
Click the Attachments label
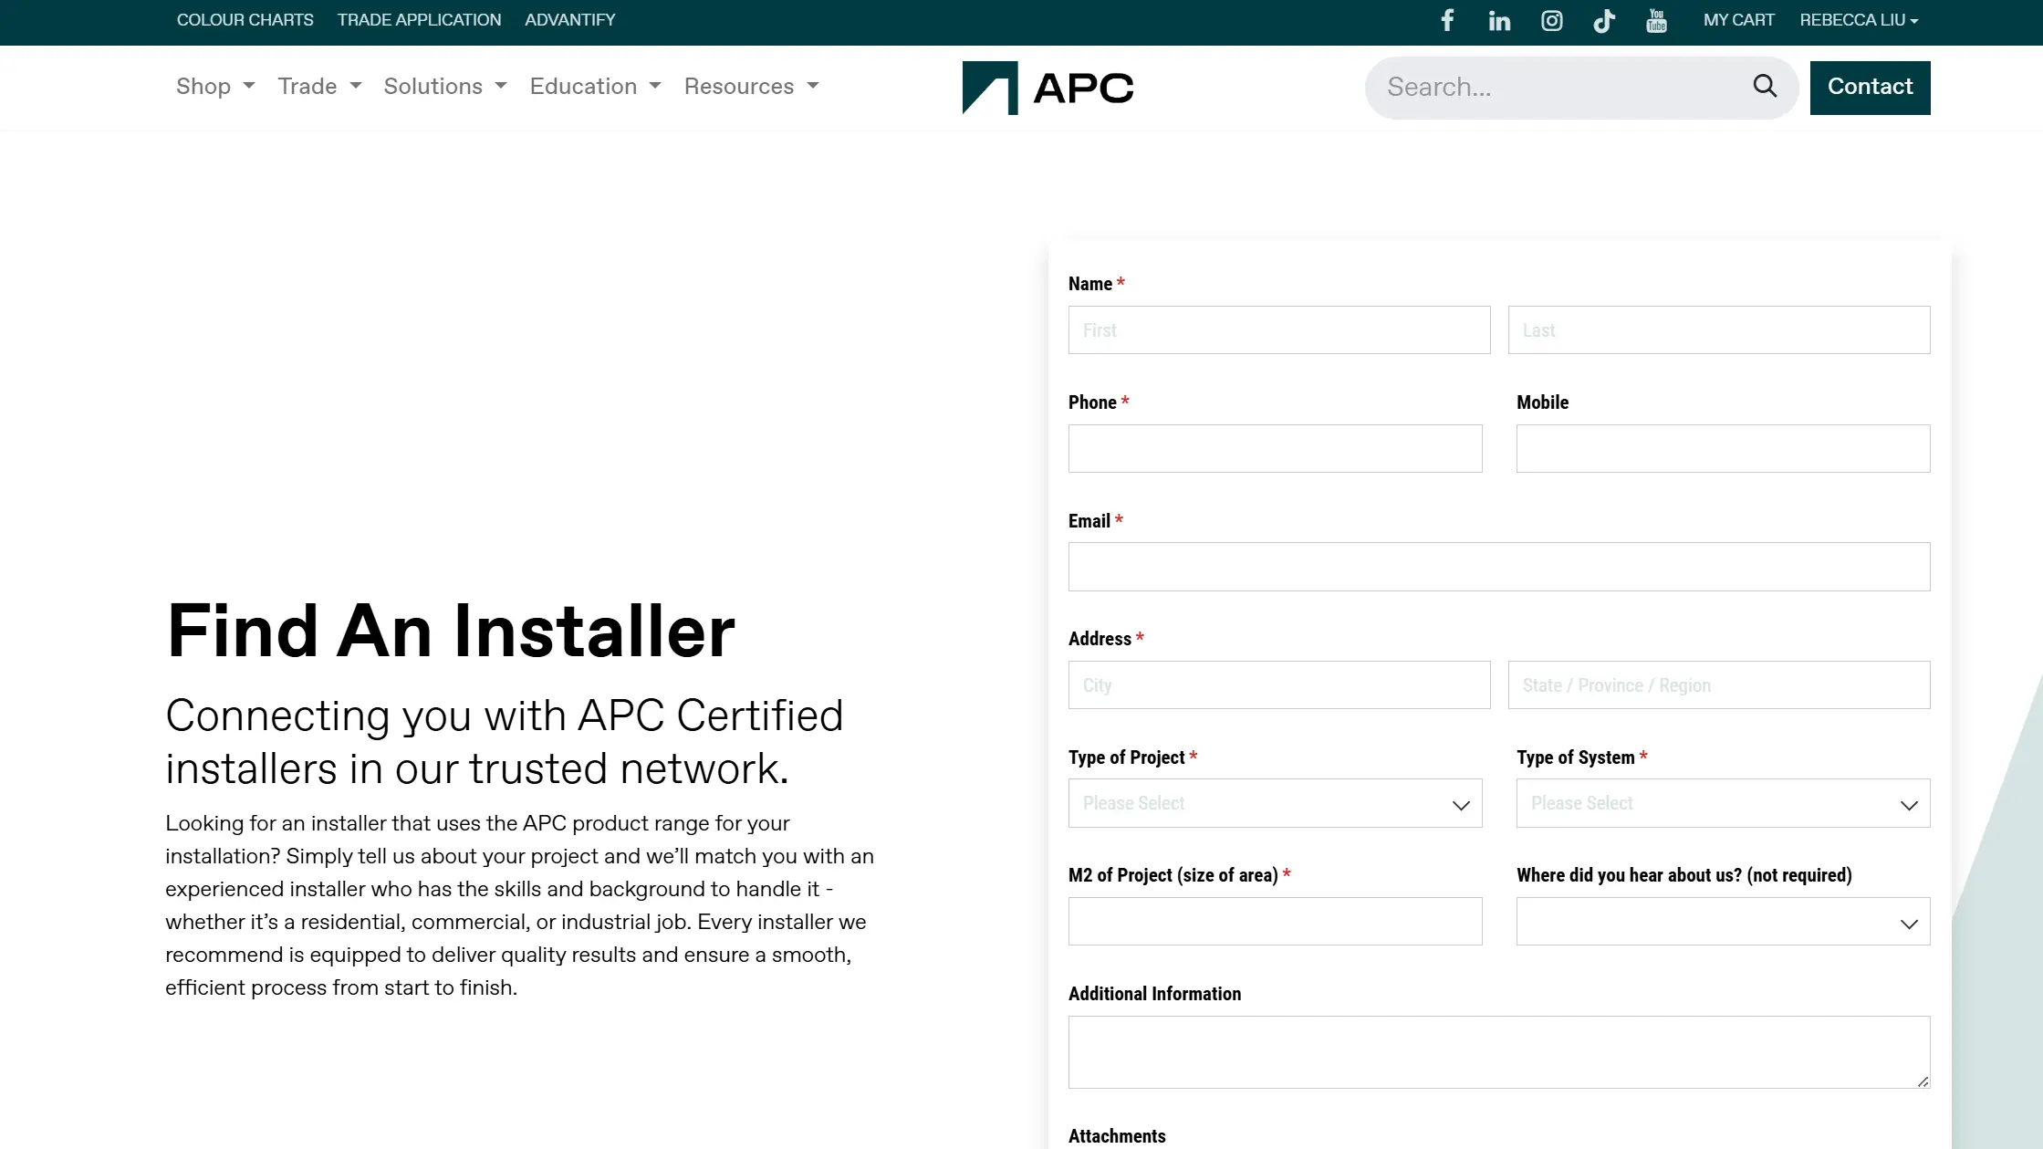tap(1117, 1136)
